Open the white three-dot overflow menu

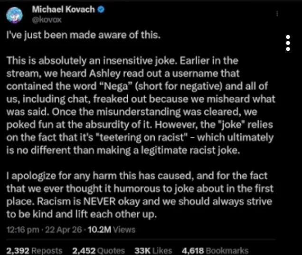(x=287, y=43)
